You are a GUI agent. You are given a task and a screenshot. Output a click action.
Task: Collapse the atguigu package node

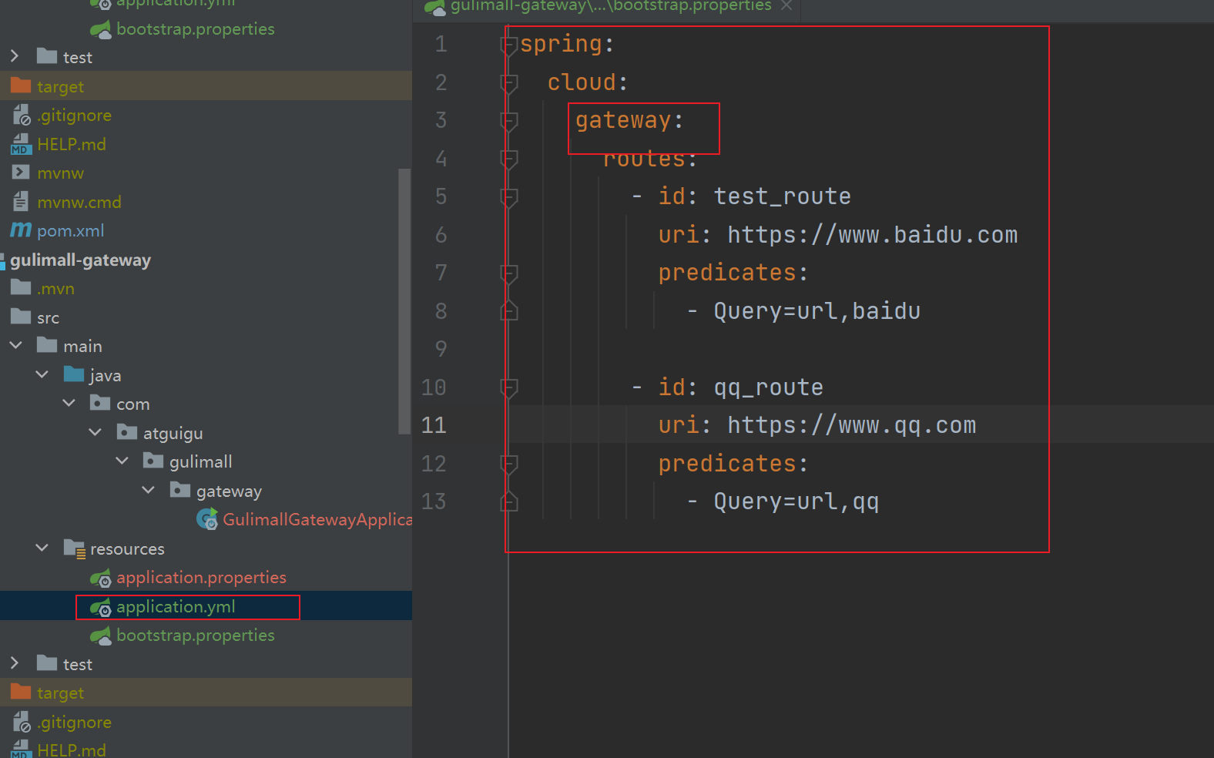pyautogui.click(x=95, y=432)
